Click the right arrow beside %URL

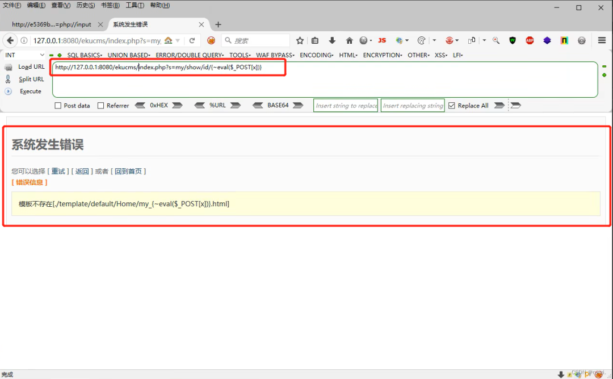(x=236, y=105)
